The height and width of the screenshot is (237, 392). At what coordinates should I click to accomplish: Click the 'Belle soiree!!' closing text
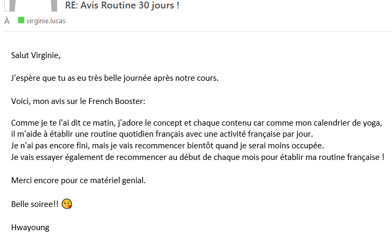(x=35, y=204)
